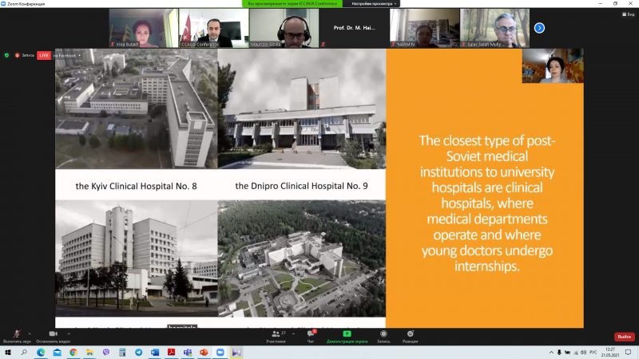Open view settings dropdown at top
Screen dimensions: 639x359
click(374, 4)
